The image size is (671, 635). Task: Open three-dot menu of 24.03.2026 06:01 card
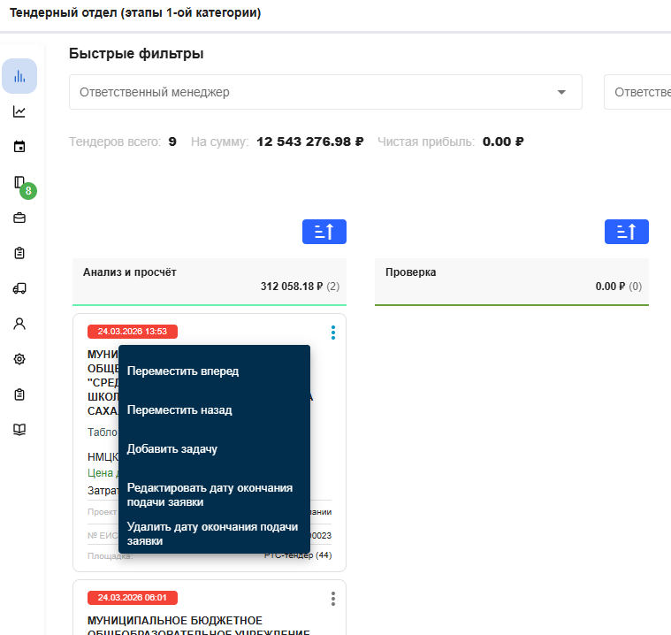(333, 599)
